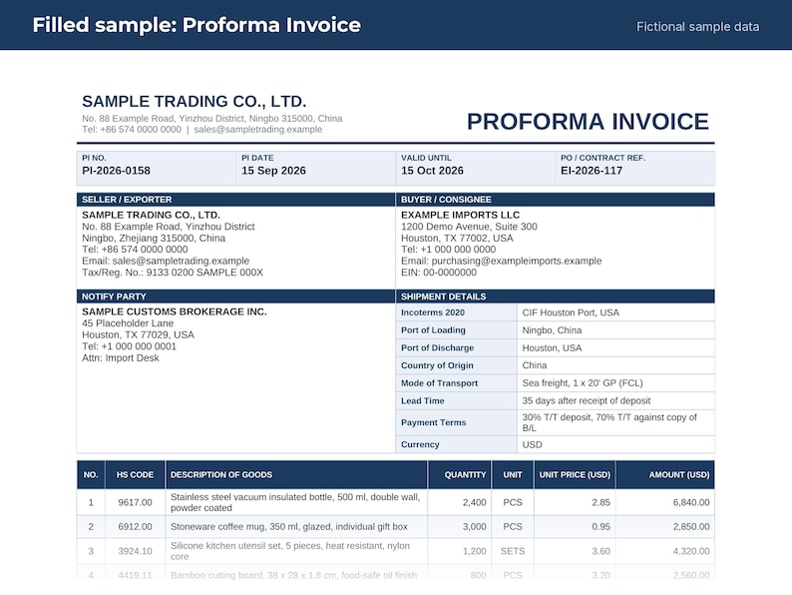Viewport: 792px width, 595px height.
Task: Select the seller Tax/Reg. No. line
Action: [173, 272]
